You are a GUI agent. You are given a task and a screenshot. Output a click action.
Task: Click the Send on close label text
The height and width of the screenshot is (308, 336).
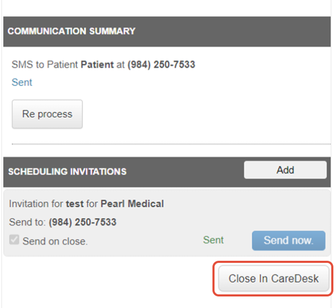point(55,241)
